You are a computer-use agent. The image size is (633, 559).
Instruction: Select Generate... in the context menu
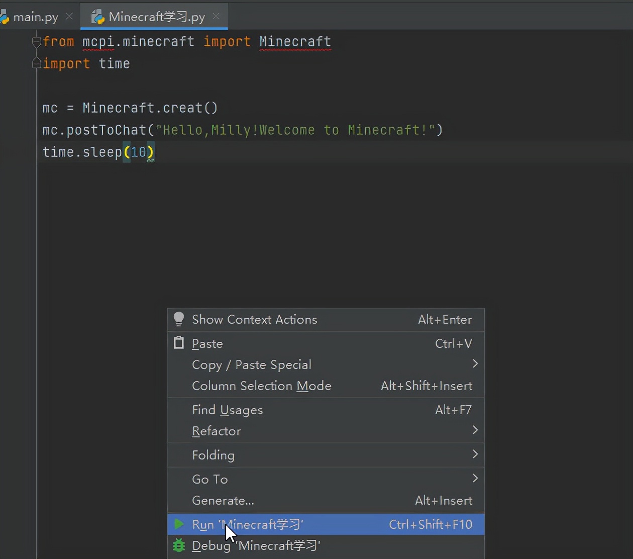(x=223, y=500)
